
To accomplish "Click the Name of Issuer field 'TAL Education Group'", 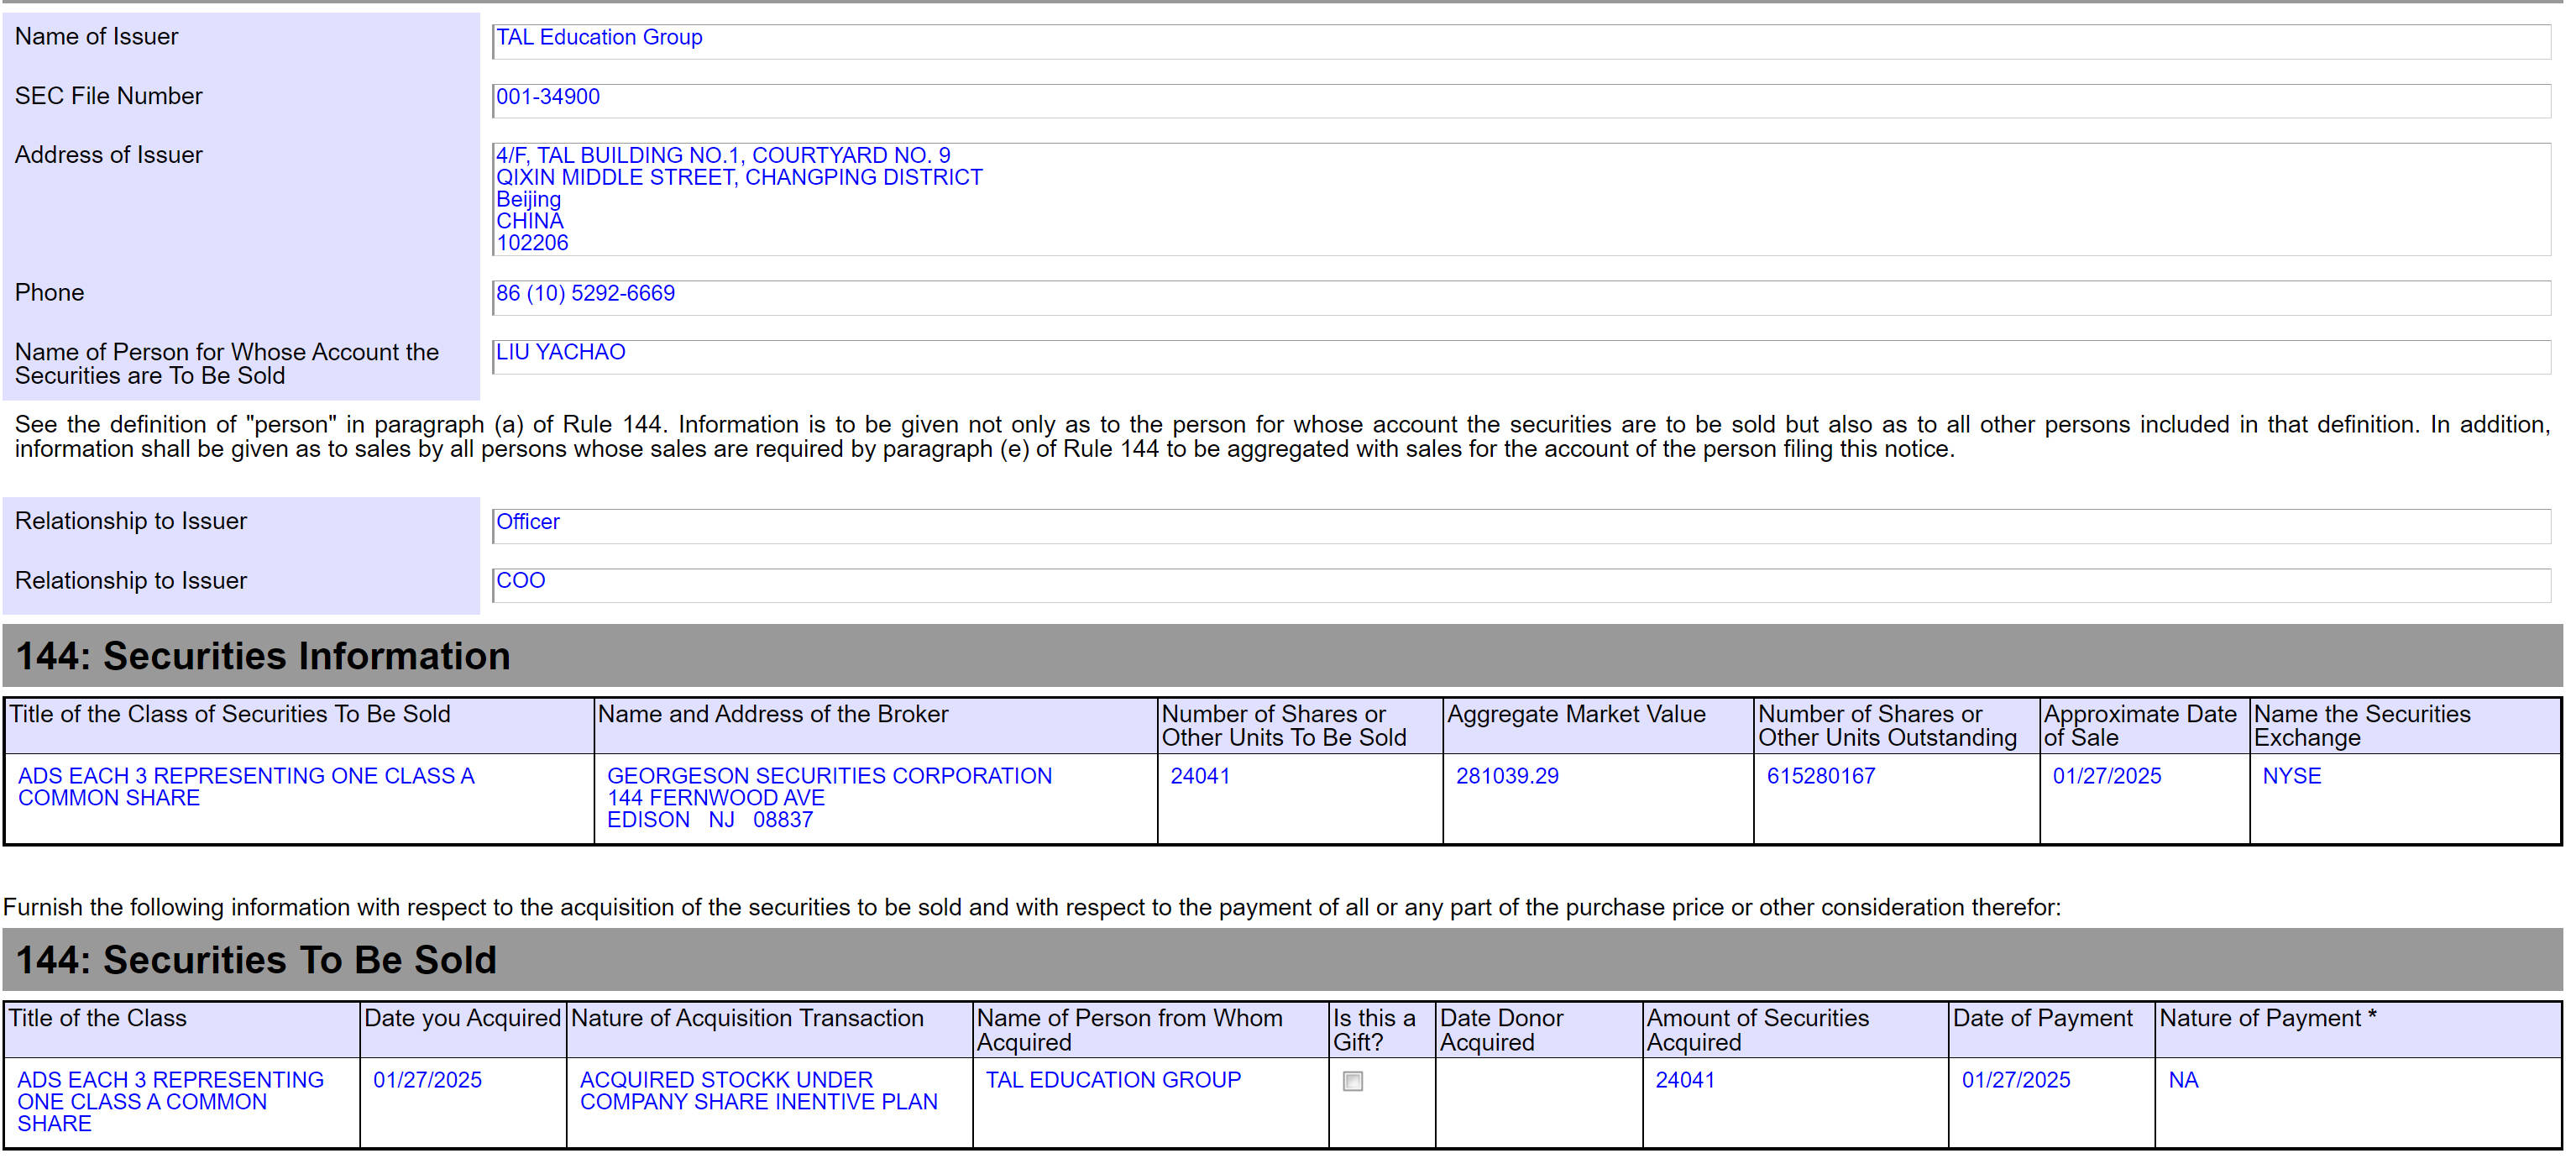I will (x=1521, y=41).
